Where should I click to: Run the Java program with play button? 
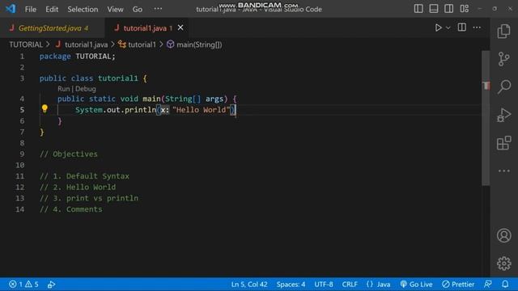(x=438, y=27)
